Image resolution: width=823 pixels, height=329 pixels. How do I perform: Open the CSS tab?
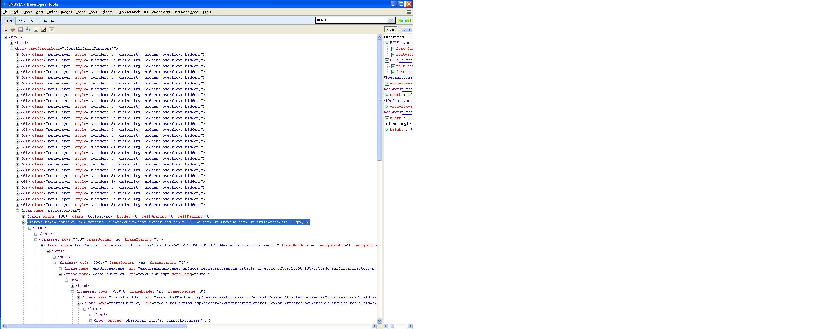(22, 21)
